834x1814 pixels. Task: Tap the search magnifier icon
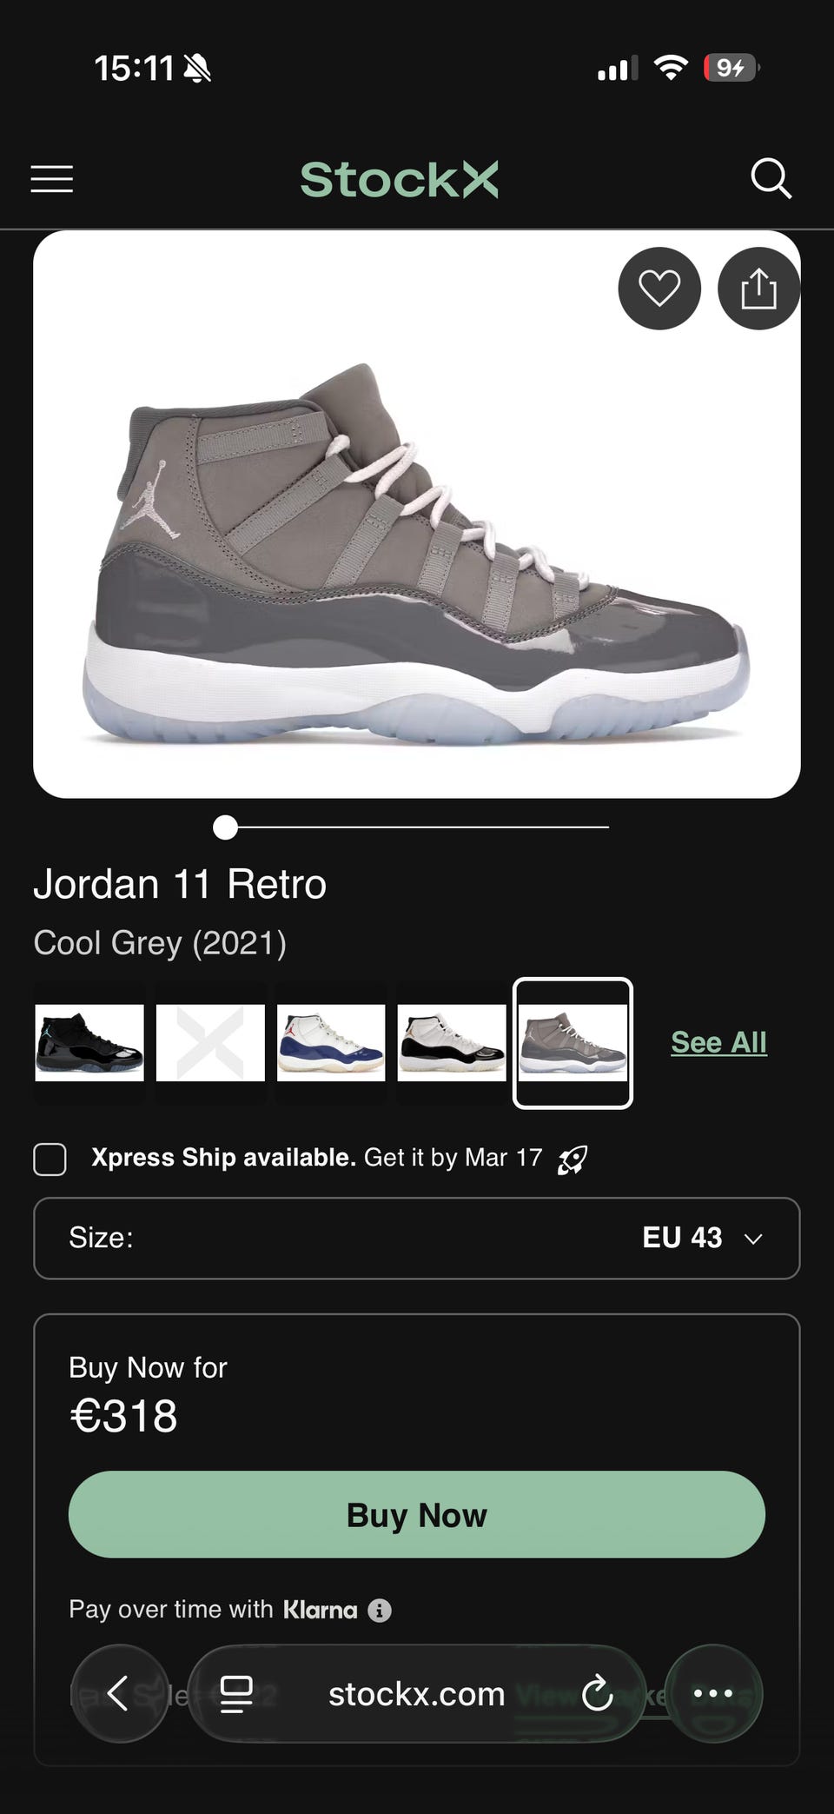771,179
